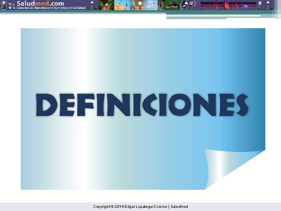Click the Saludmed.com logo text

(40, 3)
